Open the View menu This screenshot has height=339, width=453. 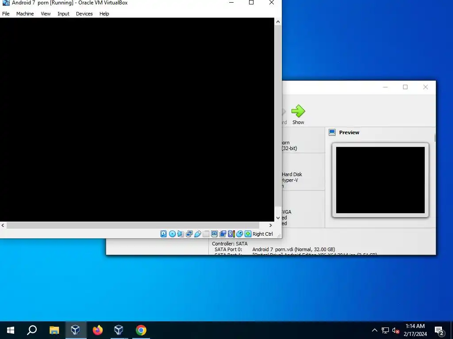[x=46, y=14]
